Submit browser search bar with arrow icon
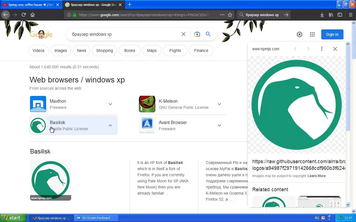 coord(286,15)
